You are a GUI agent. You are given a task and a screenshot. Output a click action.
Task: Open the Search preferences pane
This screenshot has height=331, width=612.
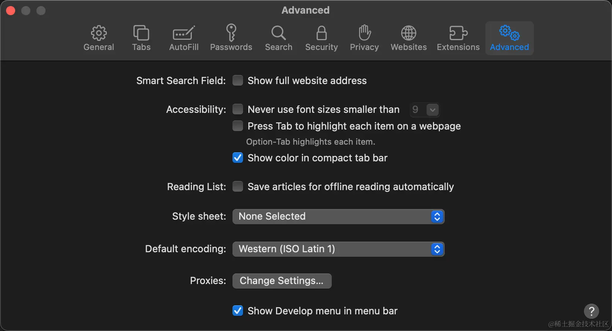click(x=279, y=38)
